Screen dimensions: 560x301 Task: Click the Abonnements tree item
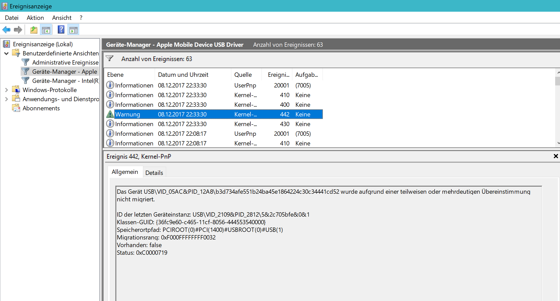pyautogui.click(x=41, y=108)
